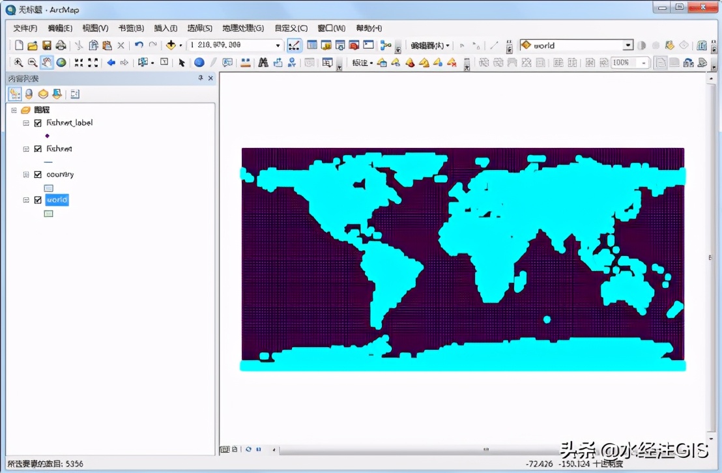Select the Zoom In tool
The image size is (722, 473).
click(x=18, y=63)
